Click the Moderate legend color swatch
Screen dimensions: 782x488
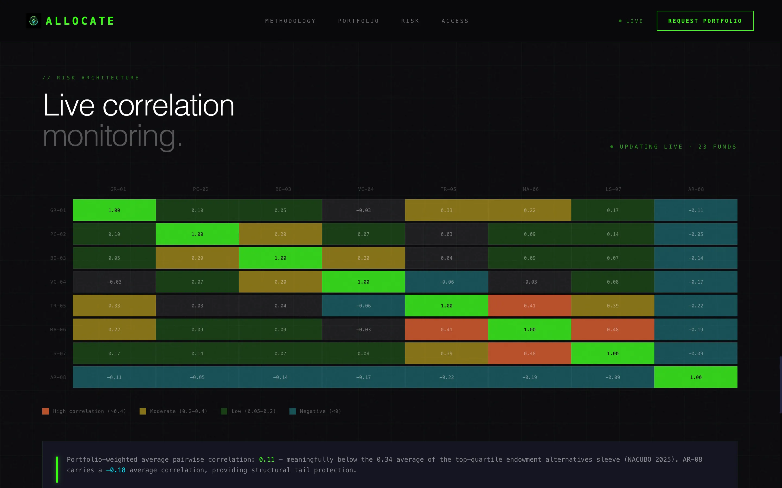[143, 411]
